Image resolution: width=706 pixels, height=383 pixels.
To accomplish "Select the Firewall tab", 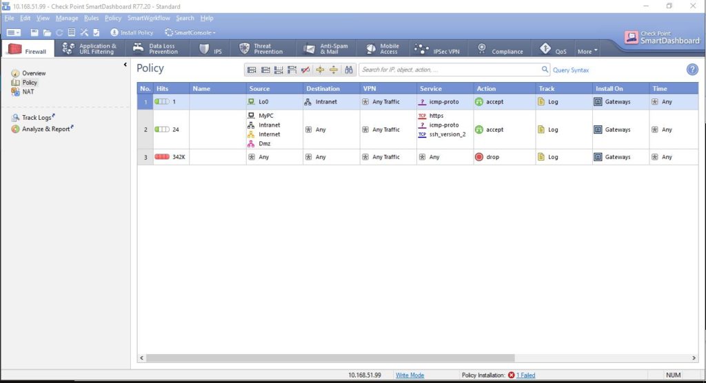I will click(x=28, y=49).
